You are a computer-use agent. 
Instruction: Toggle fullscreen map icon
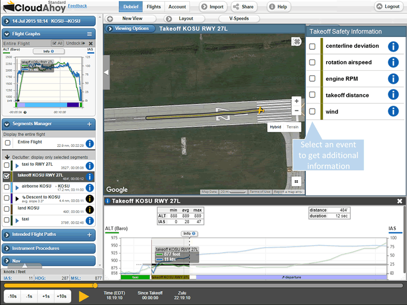coord(296,42)
